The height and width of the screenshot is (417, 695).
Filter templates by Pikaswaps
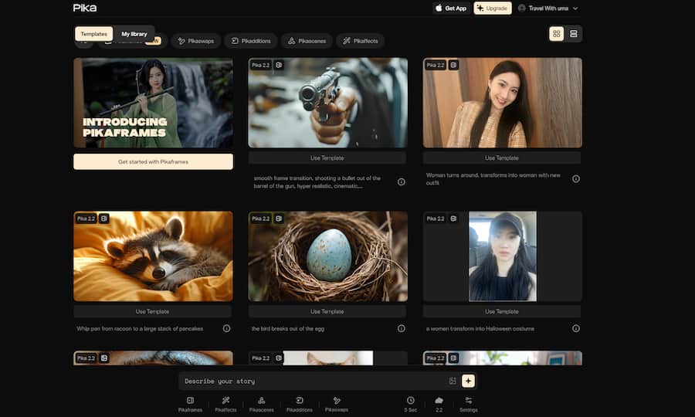pyautogui.click(x=195, y=41)
